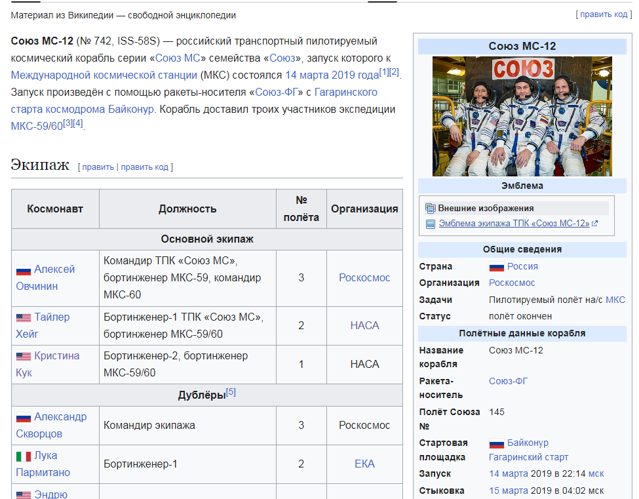Viewport: 639px width, 499px height.
Task: Click the US flag next to Эндрю
Action: pyautogui.click(x=23, y=495)
